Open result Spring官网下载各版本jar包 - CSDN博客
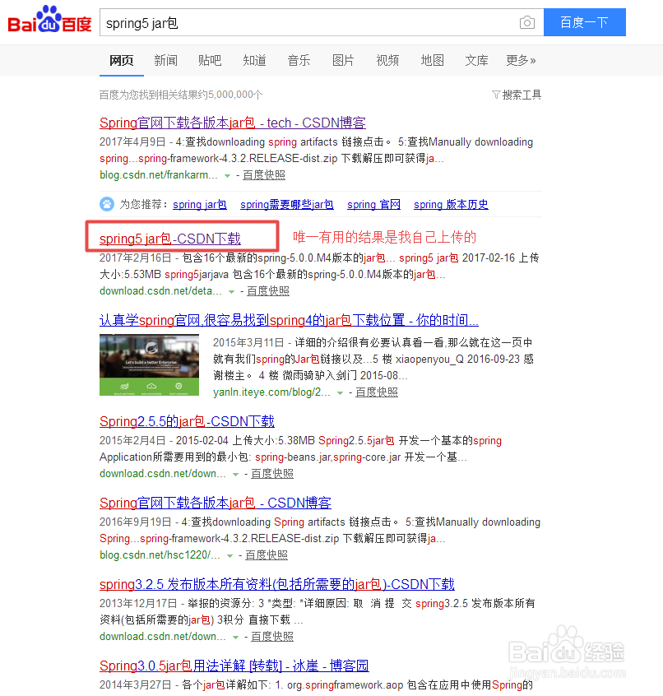Screen dimensions: 663x696 click(216, 503)
